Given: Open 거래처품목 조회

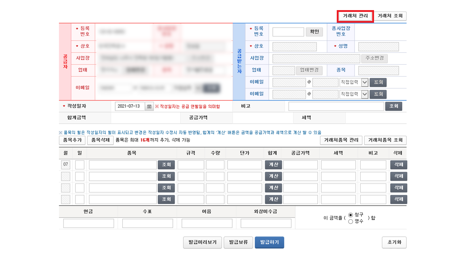Looking at the screenshot, I should 385,140.
